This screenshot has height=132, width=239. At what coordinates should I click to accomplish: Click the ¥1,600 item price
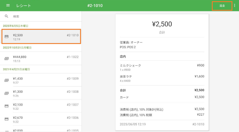click(x=199, y=76)
